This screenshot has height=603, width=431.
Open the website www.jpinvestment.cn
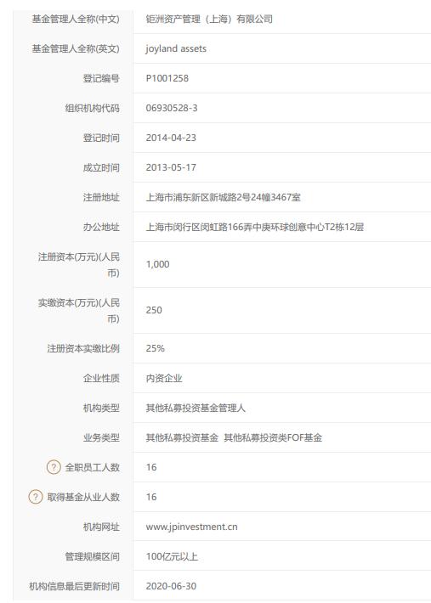191,527
